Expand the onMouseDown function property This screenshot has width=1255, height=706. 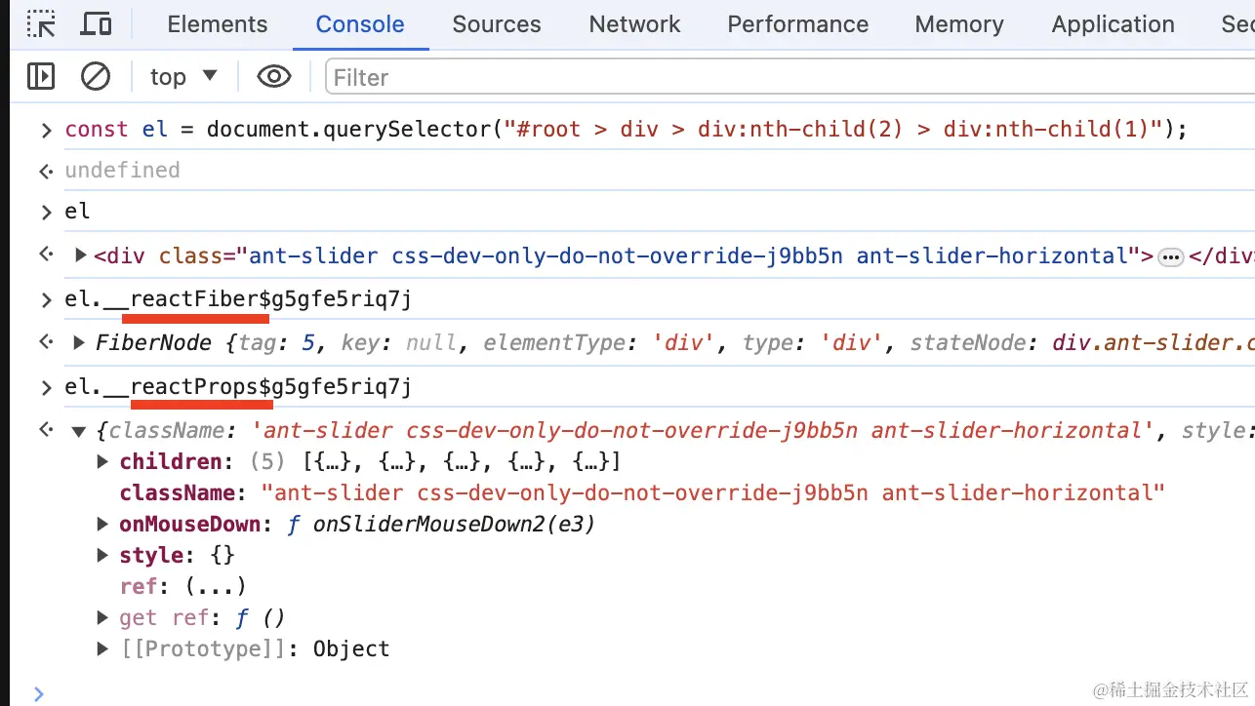(102, 524)
